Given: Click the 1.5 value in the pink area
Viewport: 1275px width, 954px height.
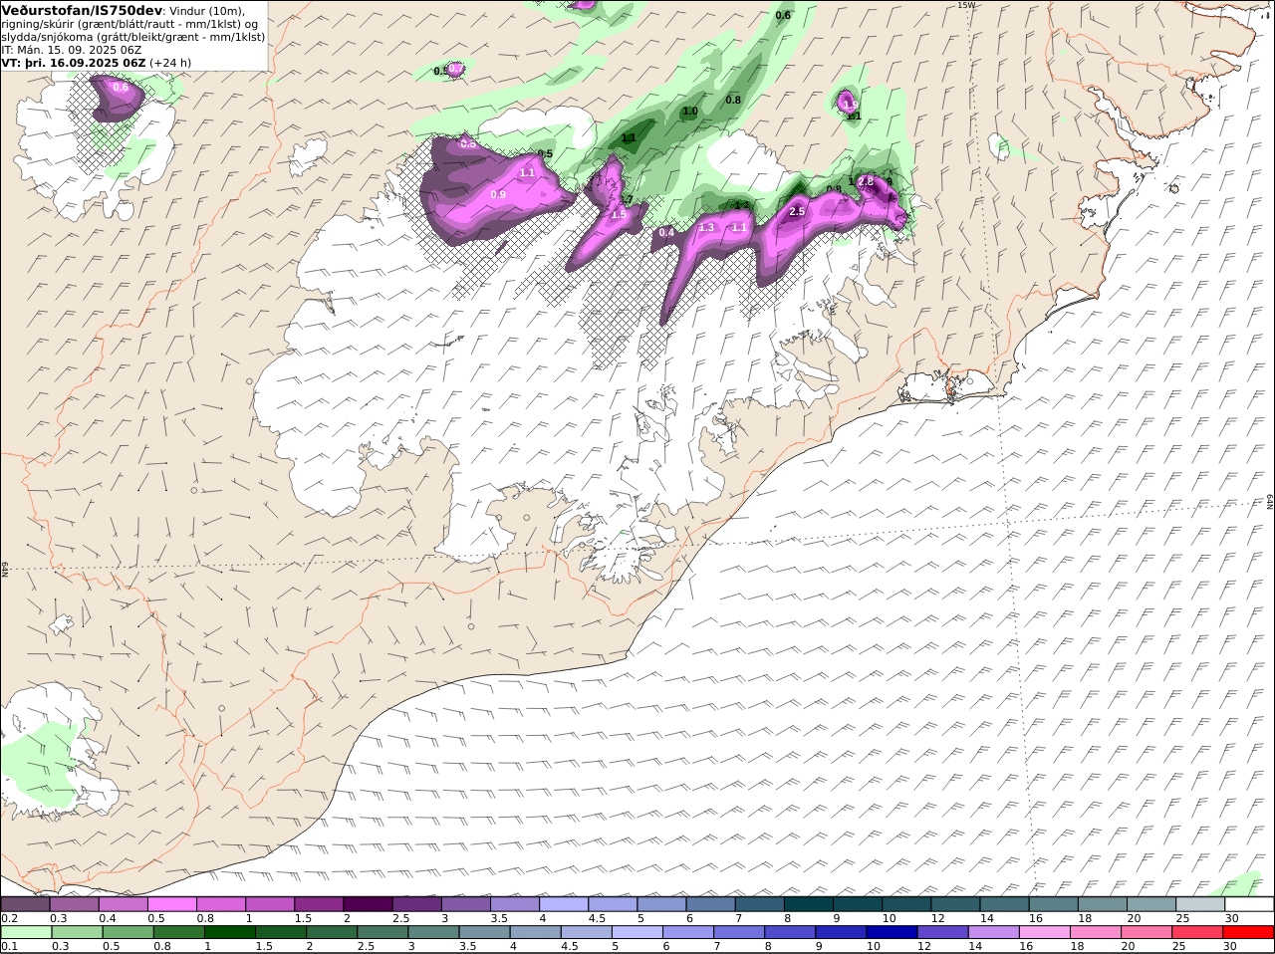Looking at the screenshot, I should point(619,215).
